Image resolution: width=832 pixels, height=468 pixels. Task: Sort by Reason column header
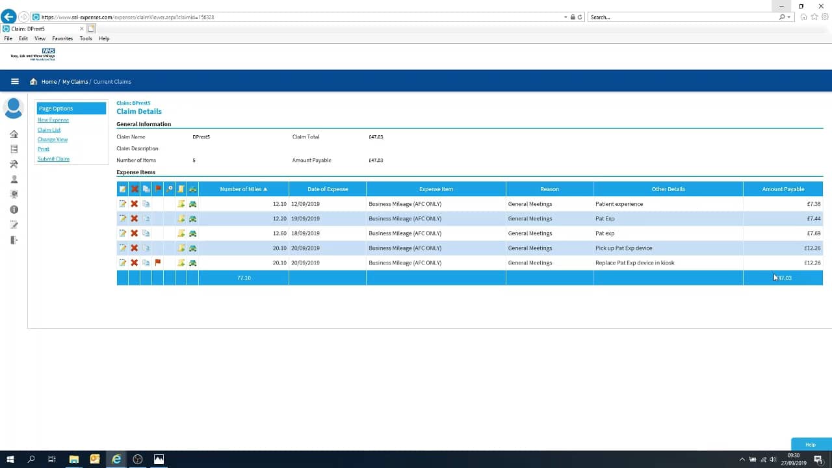[549, 189]
